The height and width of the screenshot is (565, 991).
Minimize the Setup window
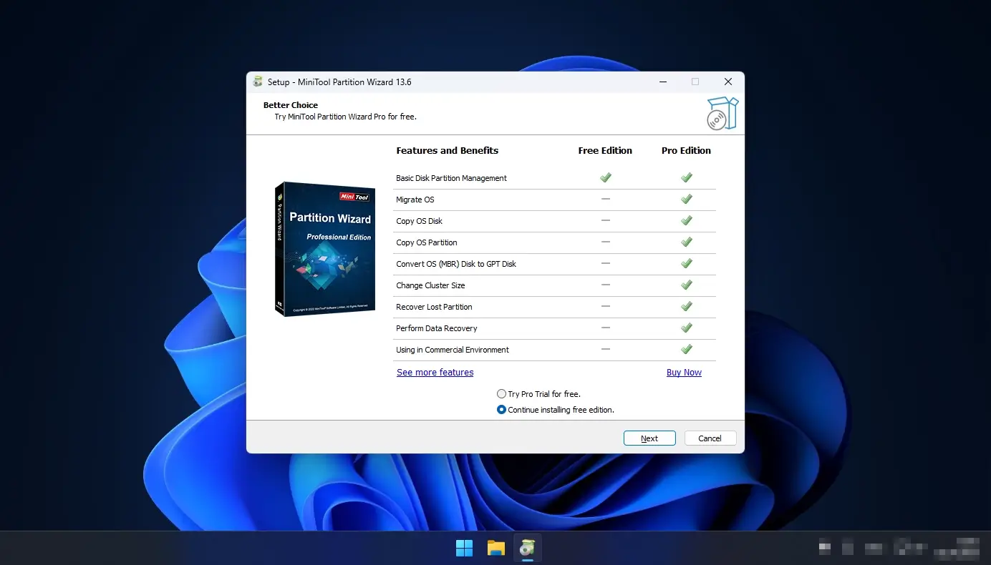click(x=662, y=82)
